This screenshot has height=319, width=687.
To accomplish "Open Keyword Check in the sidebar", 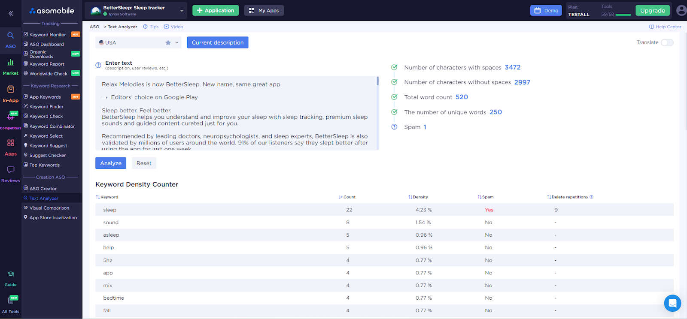I will [46, 116].
